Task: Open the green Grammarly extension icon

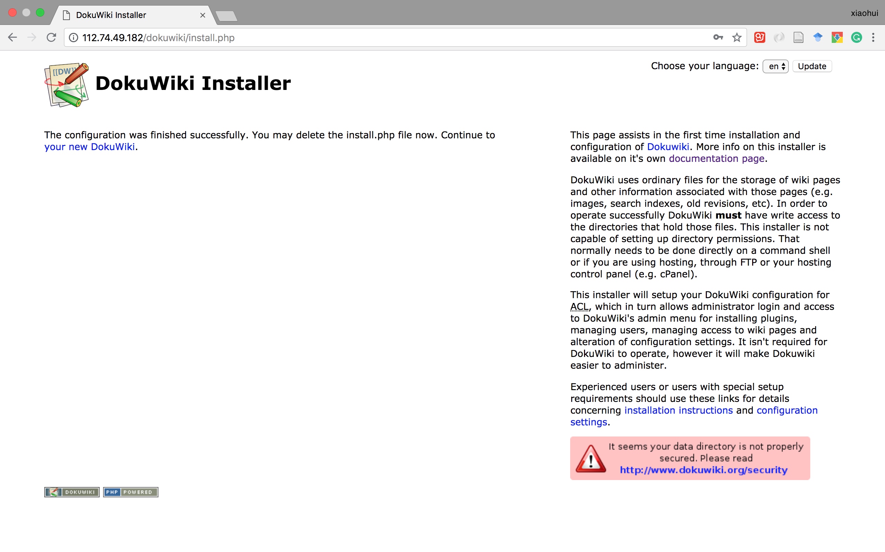Action: (856, 37)
